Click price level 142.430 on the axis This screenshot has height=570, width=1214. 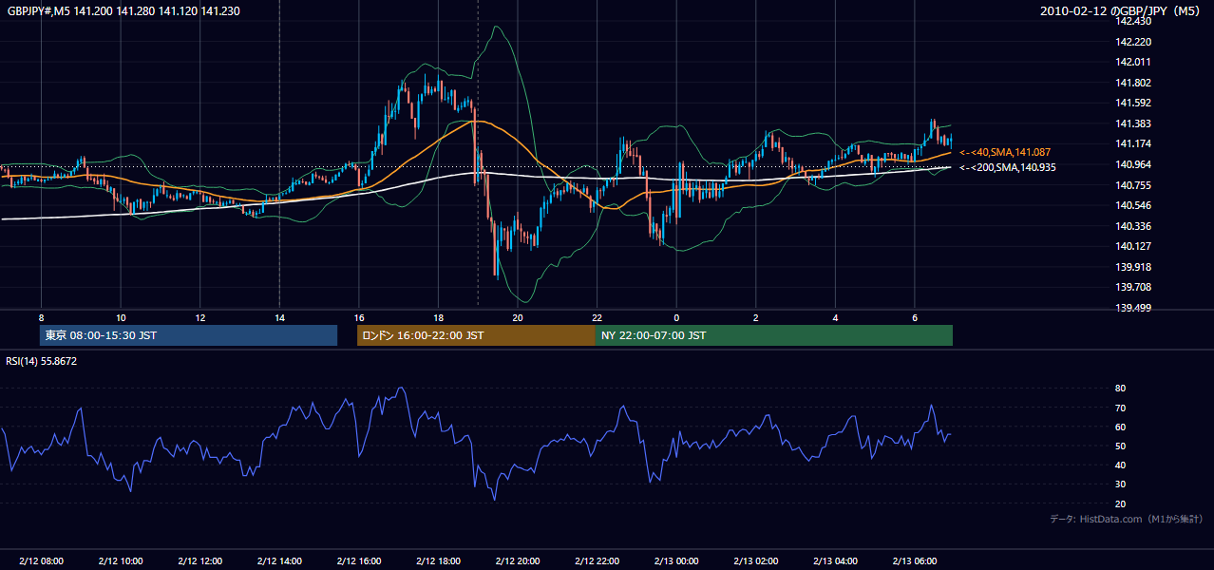pos(1135,21)
